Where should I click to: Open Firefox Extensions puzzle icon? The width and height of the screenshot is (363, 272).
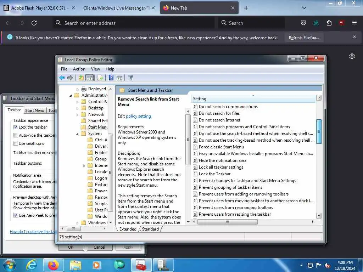point(329,23)
